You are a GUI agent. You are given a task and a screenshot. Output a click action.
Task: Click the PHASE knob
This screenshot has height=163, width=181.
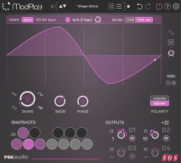(x=83, y=101)
